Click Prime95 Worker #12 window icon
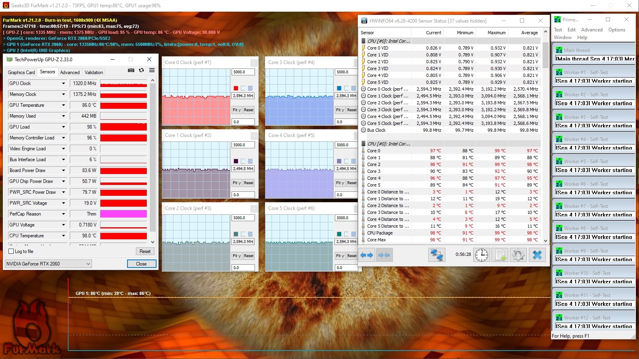This screenshot has width=639, height=359. click(559, 318)
